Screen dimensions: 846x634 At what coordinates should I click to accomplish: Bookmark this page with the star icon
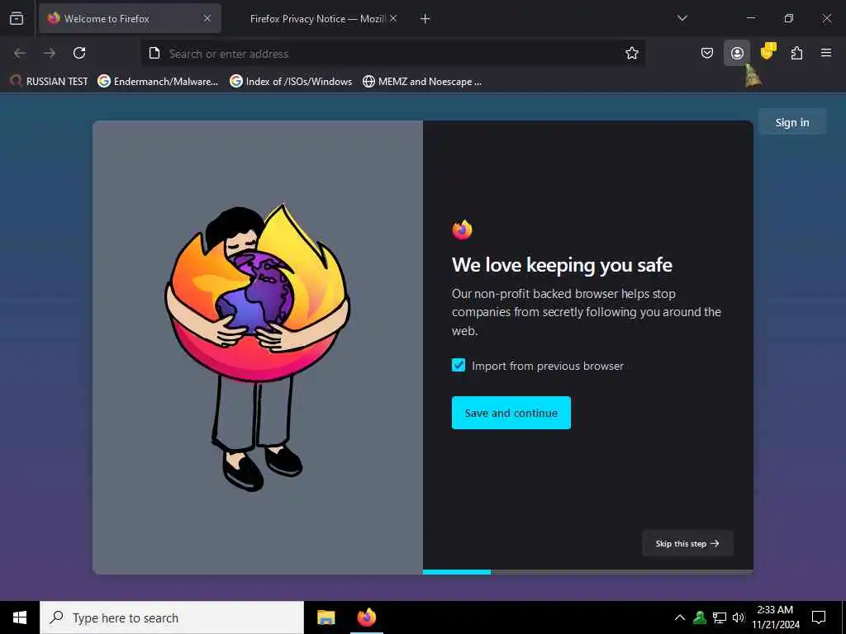click(632, 53)
